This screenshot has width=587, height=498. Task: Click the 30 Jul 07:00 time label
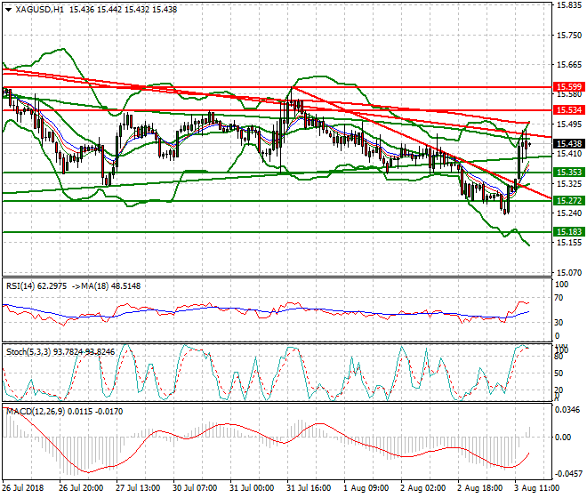195,488
